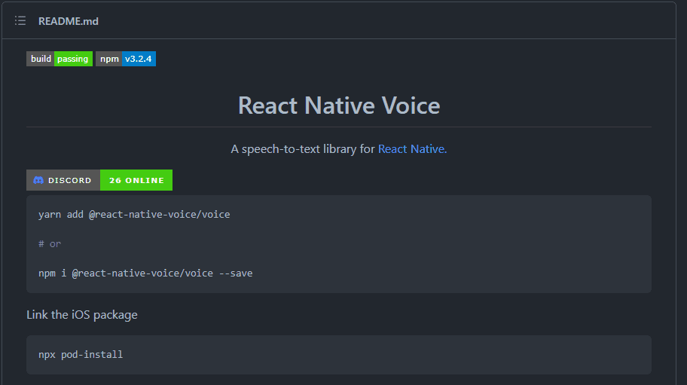Click the npm i @react-native-voice/voice --save line

(x=145, y=273)
